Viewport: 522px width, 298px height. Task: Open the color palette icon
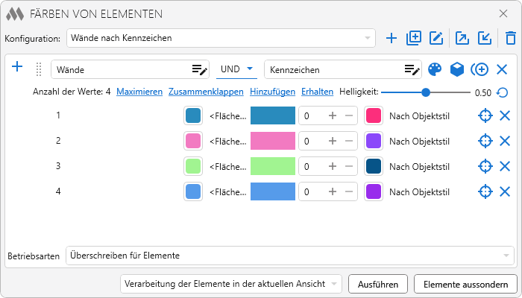pos(435,69)
